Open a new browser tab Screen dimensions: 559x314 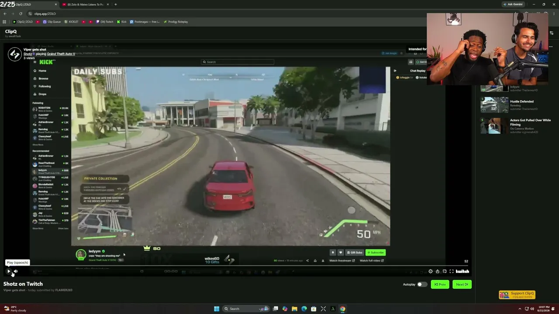tap(115, 4)
